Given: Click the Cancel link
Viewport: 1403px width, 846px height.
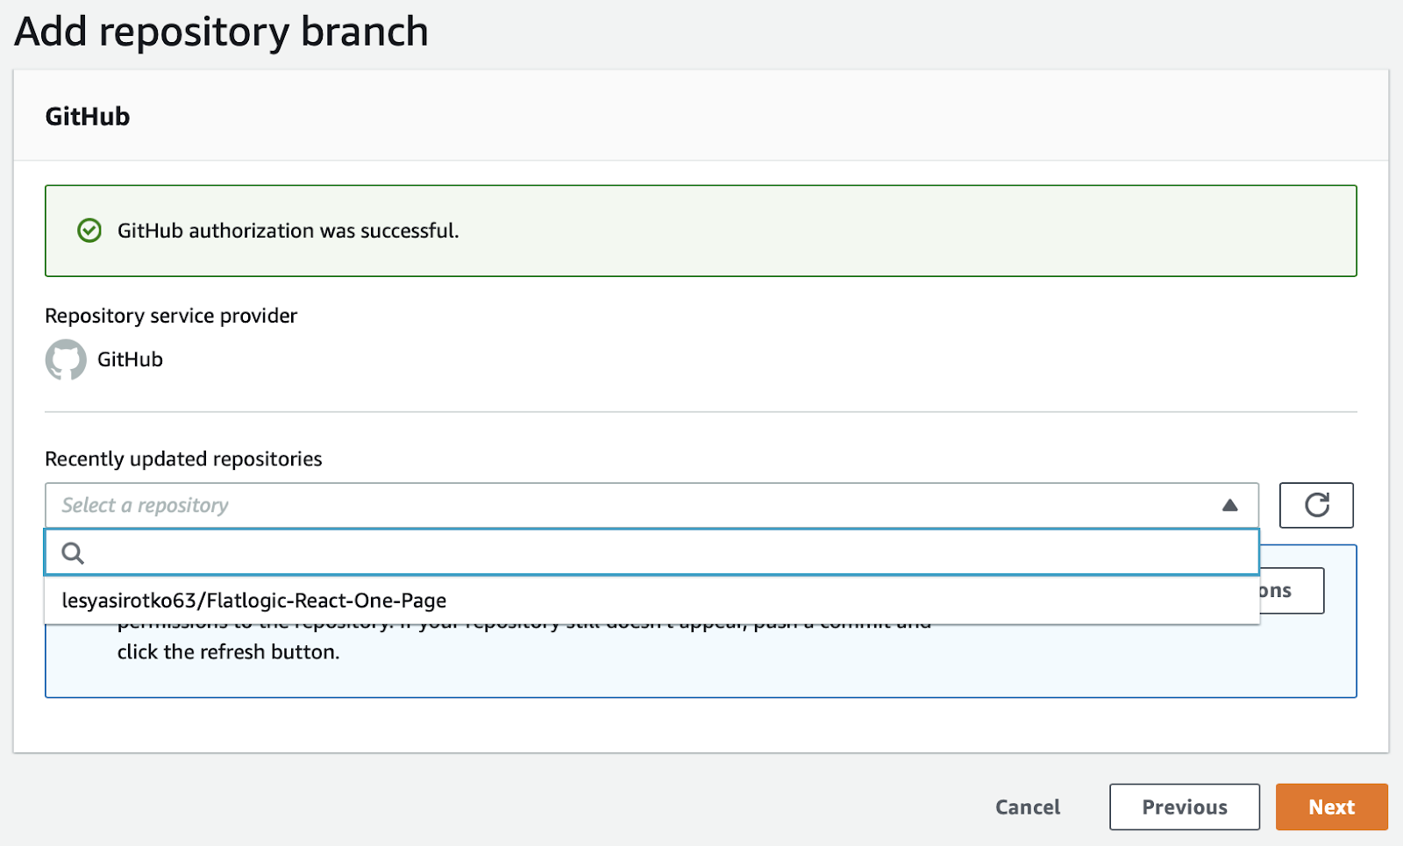Looking at the screenshot, I should click(1028, 807).
